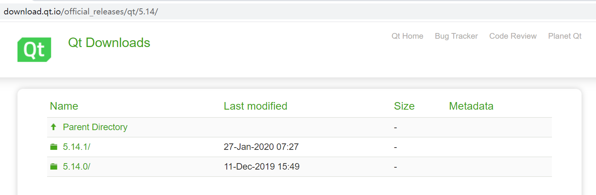Image resolution: width=596 pixels, height=195 pixels.
Task: Open the 5.14.0/ folder link
Action: (76, 167)
